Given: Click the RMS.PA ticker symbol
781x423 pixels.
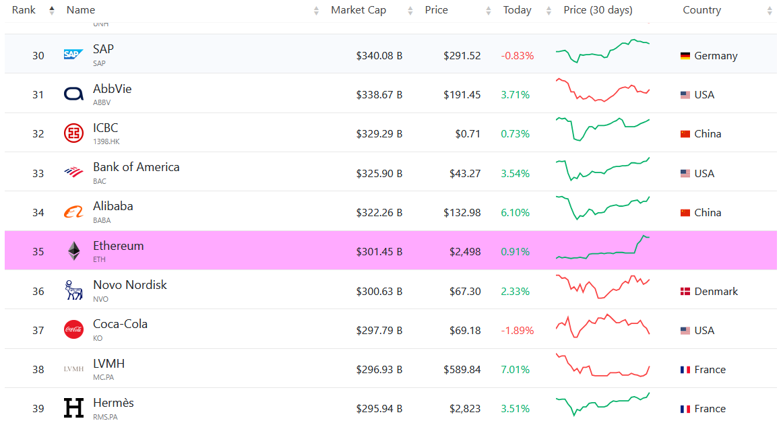Looking at the screenshot, I should click(105, 417).
